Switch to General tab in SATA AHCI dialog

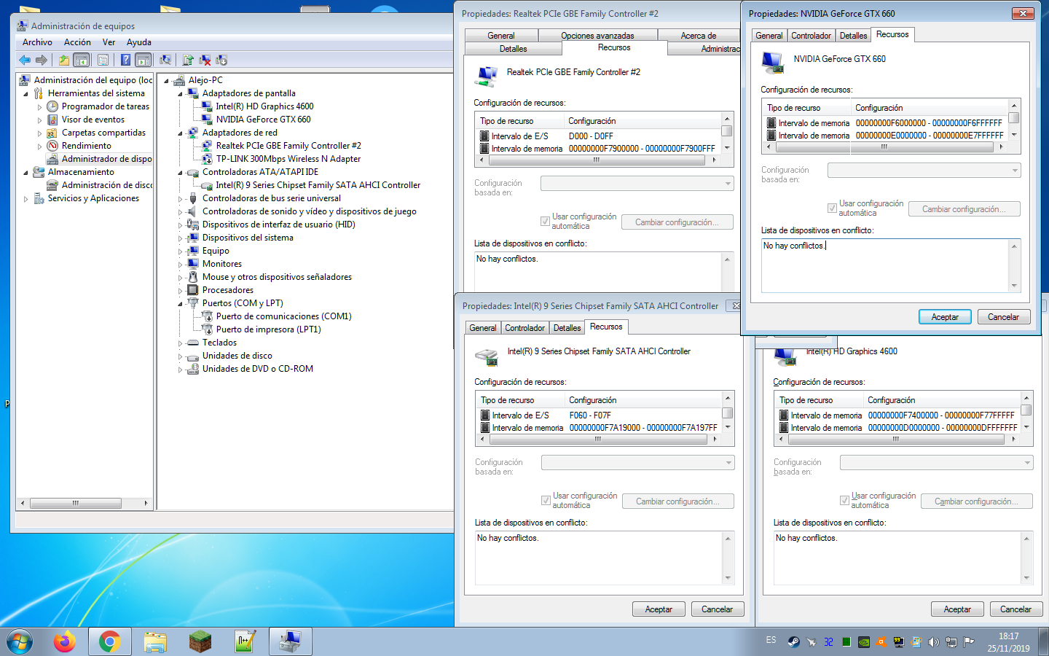[482, 328]
